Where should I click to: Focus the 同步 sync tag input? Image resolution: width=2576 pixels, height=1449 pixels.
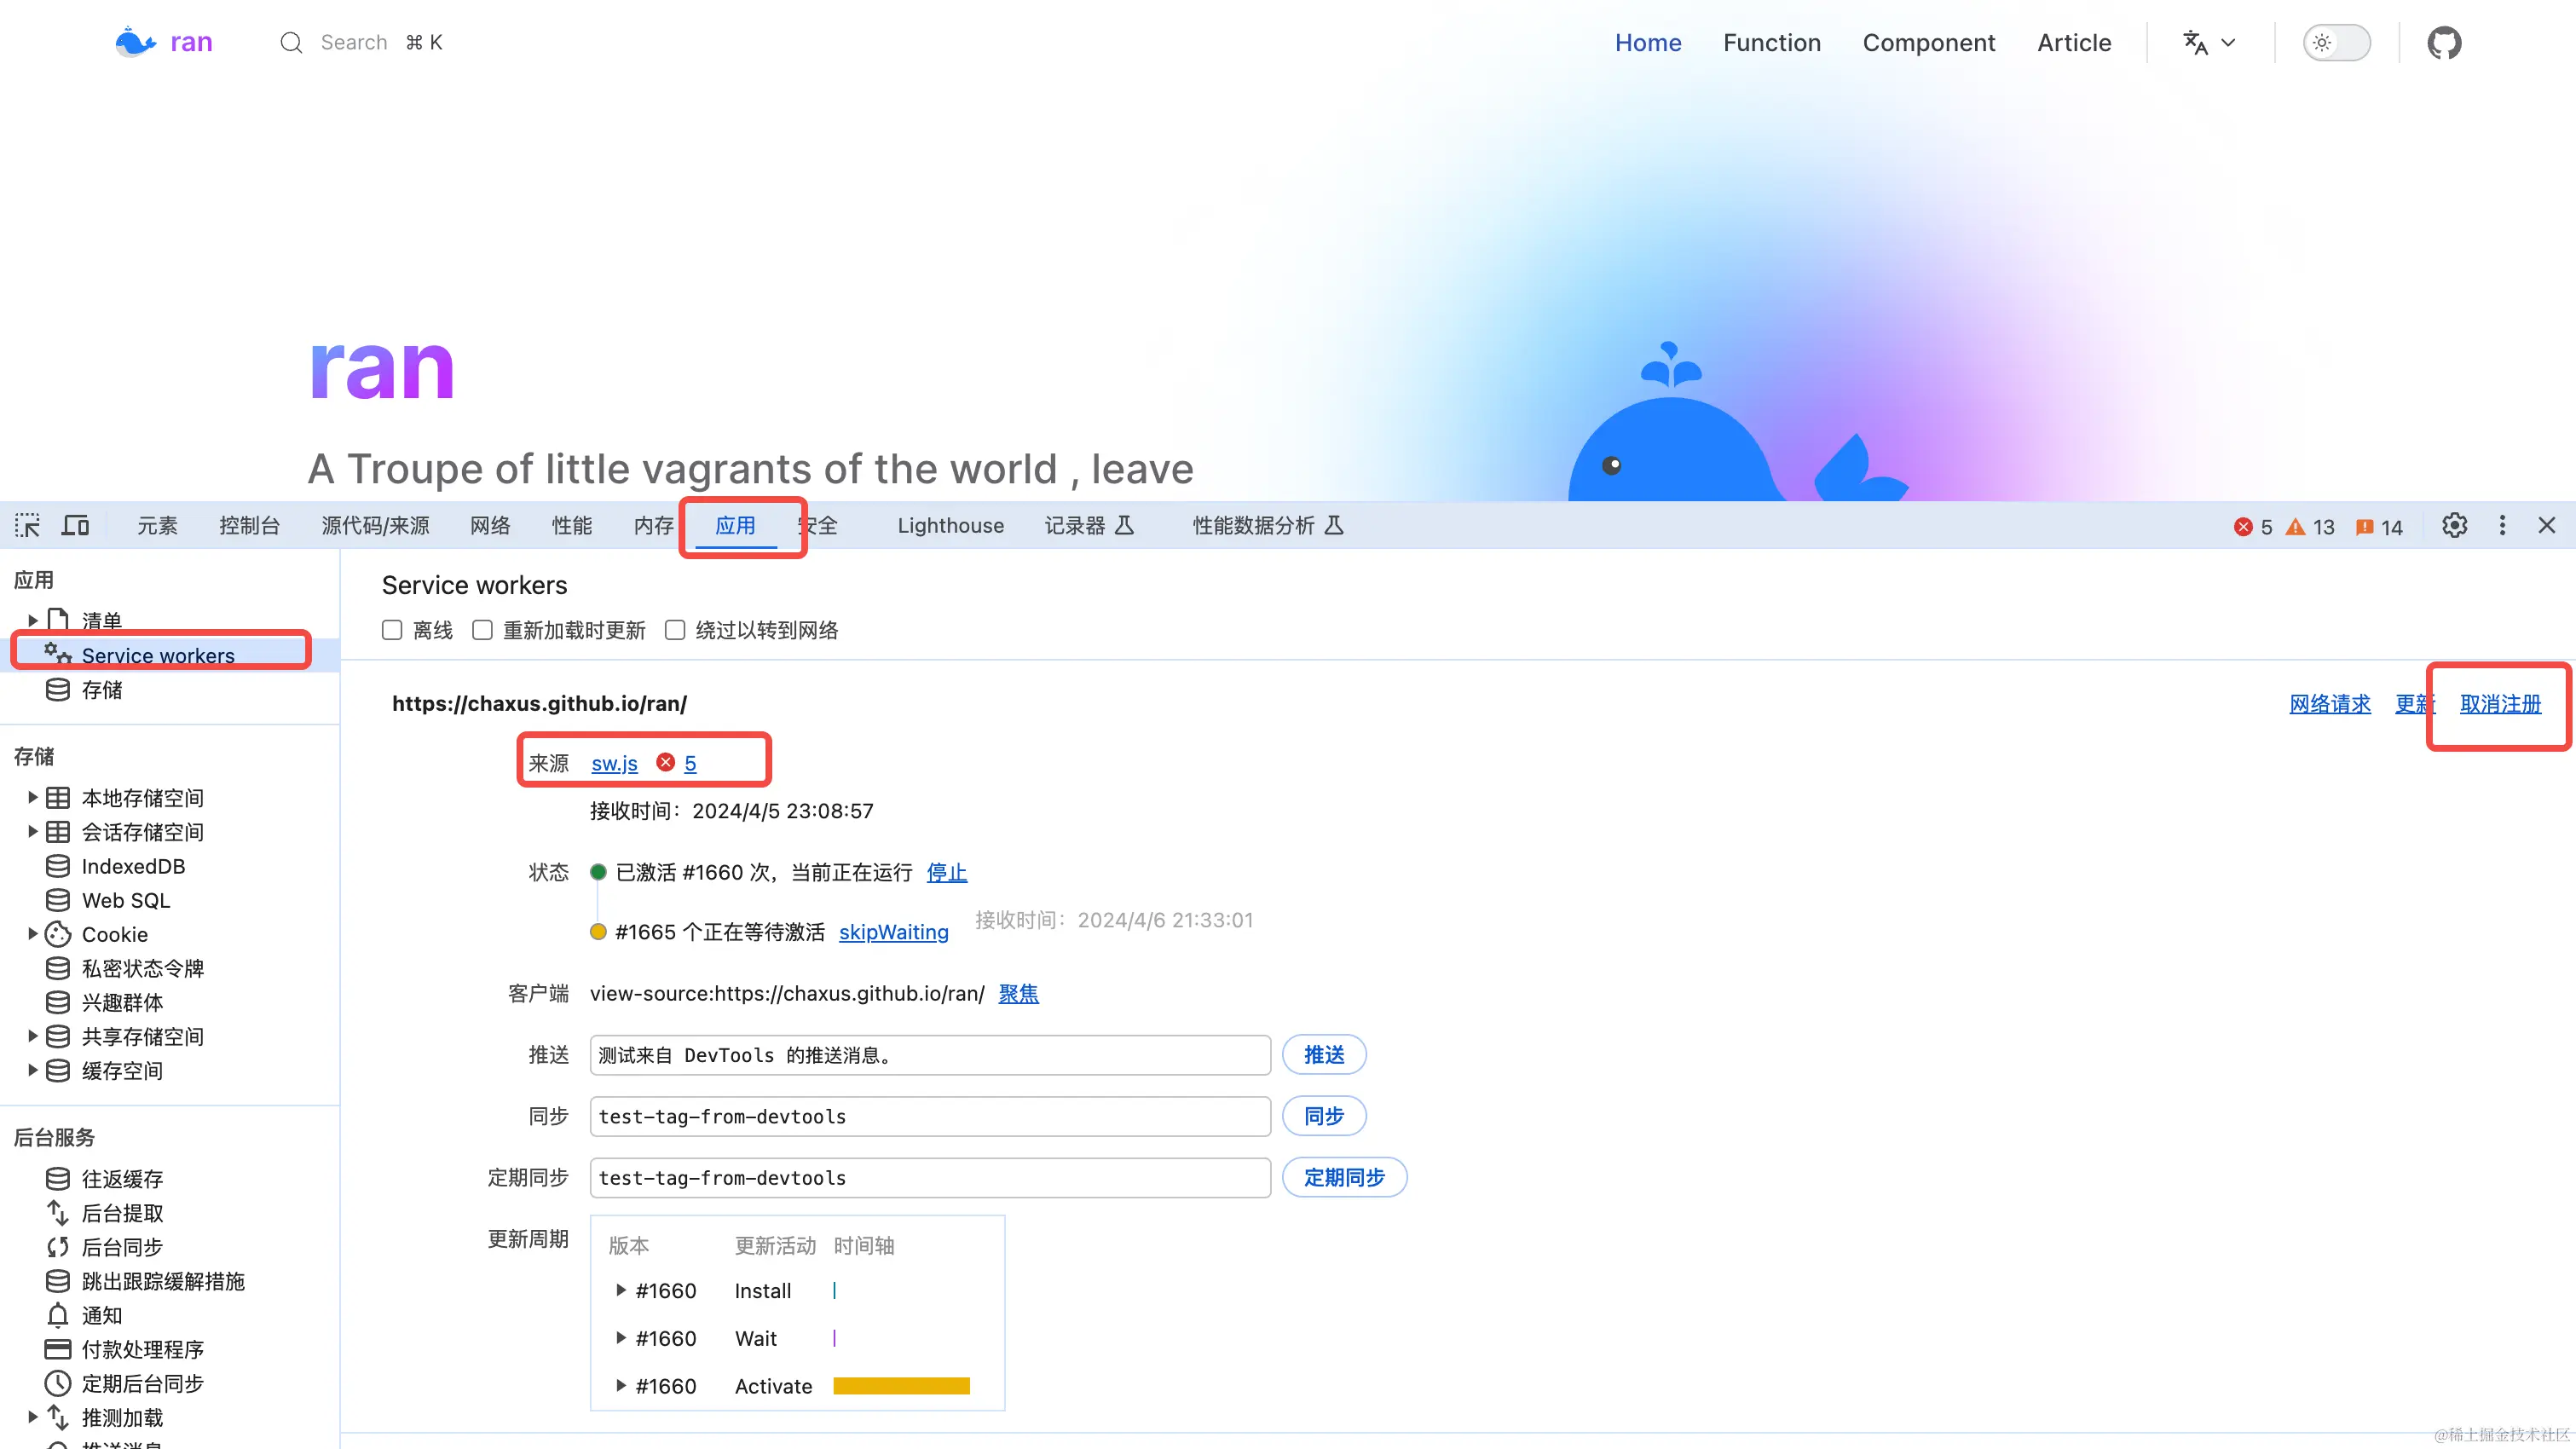tap(929, 1116)
